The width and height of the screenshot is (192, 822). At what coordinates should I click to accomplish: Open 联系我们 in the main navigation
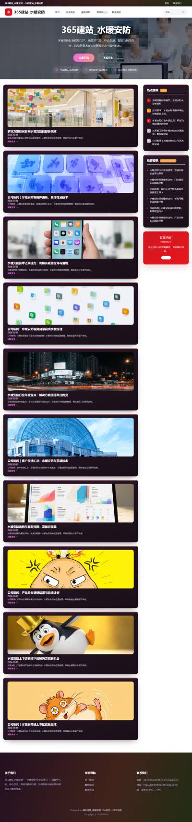(x=117, y=12)
